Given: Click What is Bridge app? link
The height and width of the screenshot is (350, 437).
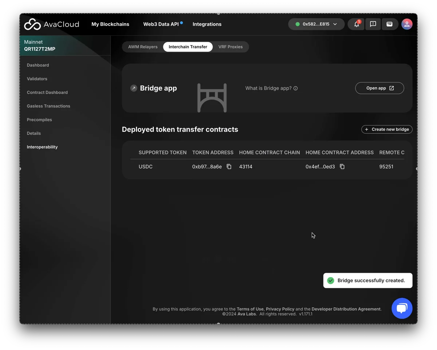Looking at the screenshot, I should pos(268,88).
